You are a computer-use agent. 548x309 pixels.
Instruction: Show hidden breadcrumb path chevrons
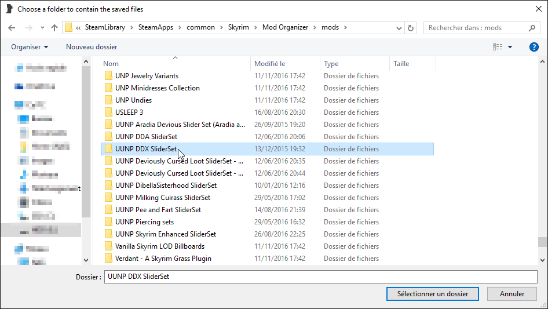pos(78,28)
